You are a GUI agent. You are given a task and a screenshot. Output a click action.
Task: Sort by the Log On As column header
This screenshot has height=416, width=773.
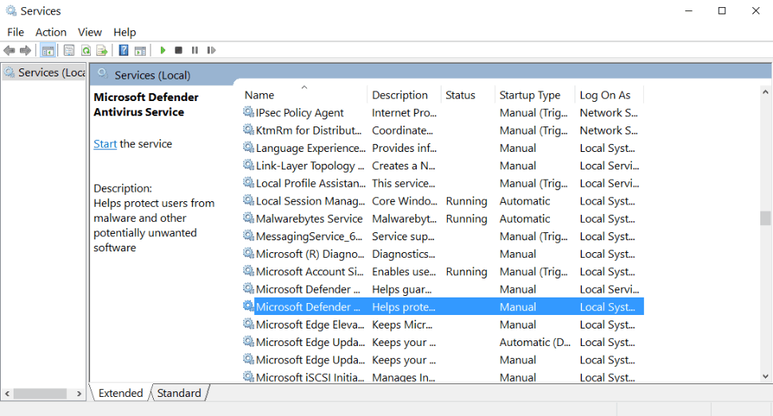pos(610,95)
